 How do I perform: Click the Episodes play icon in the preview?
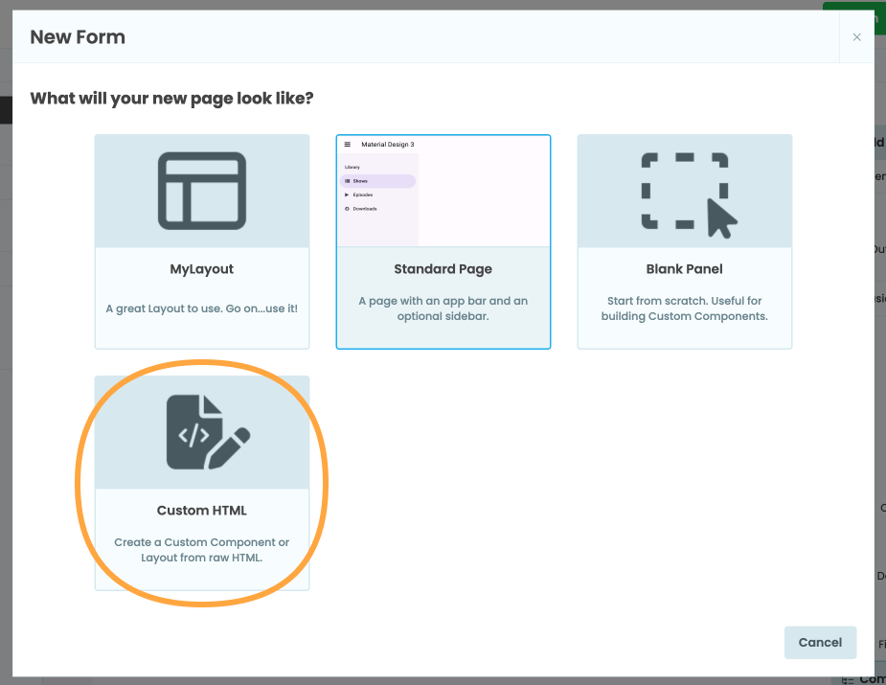(347, 194)
